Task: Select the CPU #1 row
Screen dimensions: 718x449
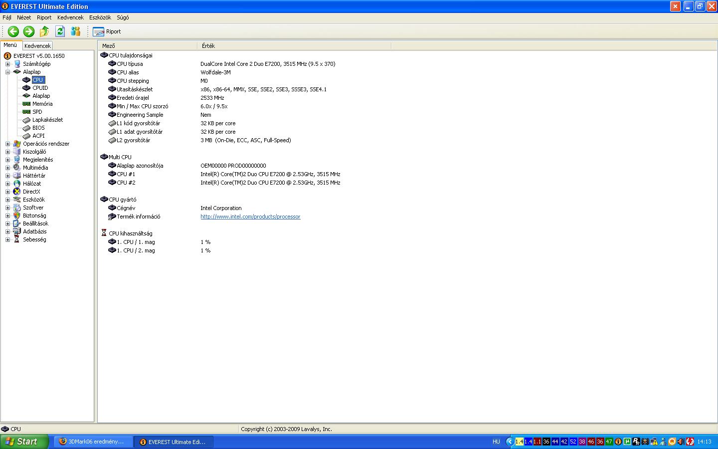Action: tap(407, 174)
